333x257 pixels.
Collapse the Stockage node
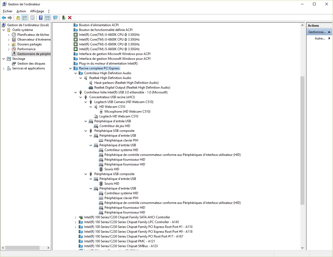[x=4, y=59]
